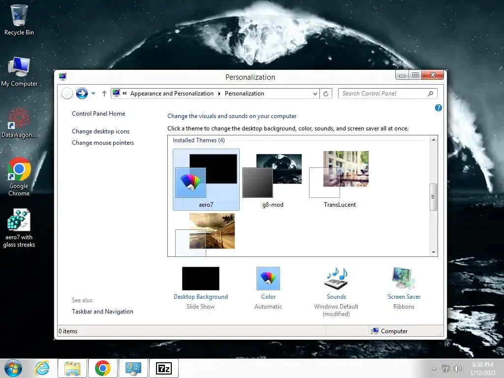This screenshot has height=378, width=504.
Task: Click Computer in the status bar
Action: (x=389, y=331)
